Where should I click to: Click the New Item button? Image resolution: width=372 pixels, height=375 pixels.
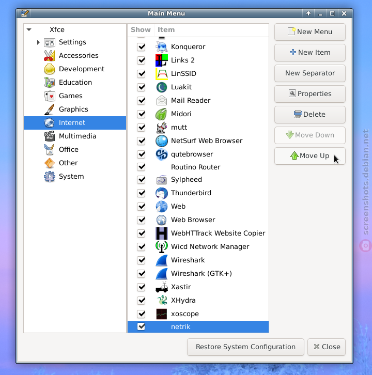310,52
